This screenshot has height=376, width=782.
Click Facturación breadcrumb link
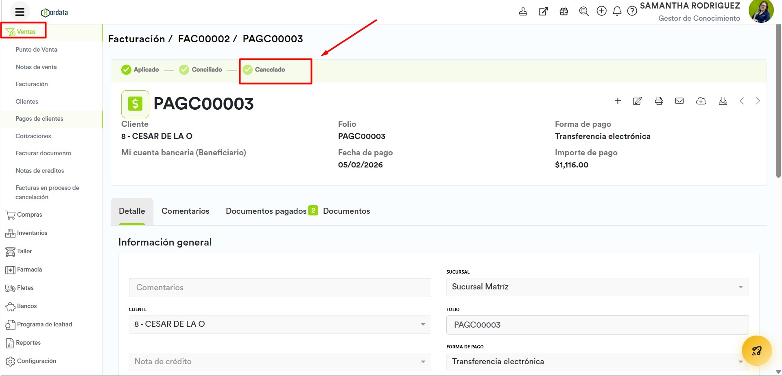137,39
